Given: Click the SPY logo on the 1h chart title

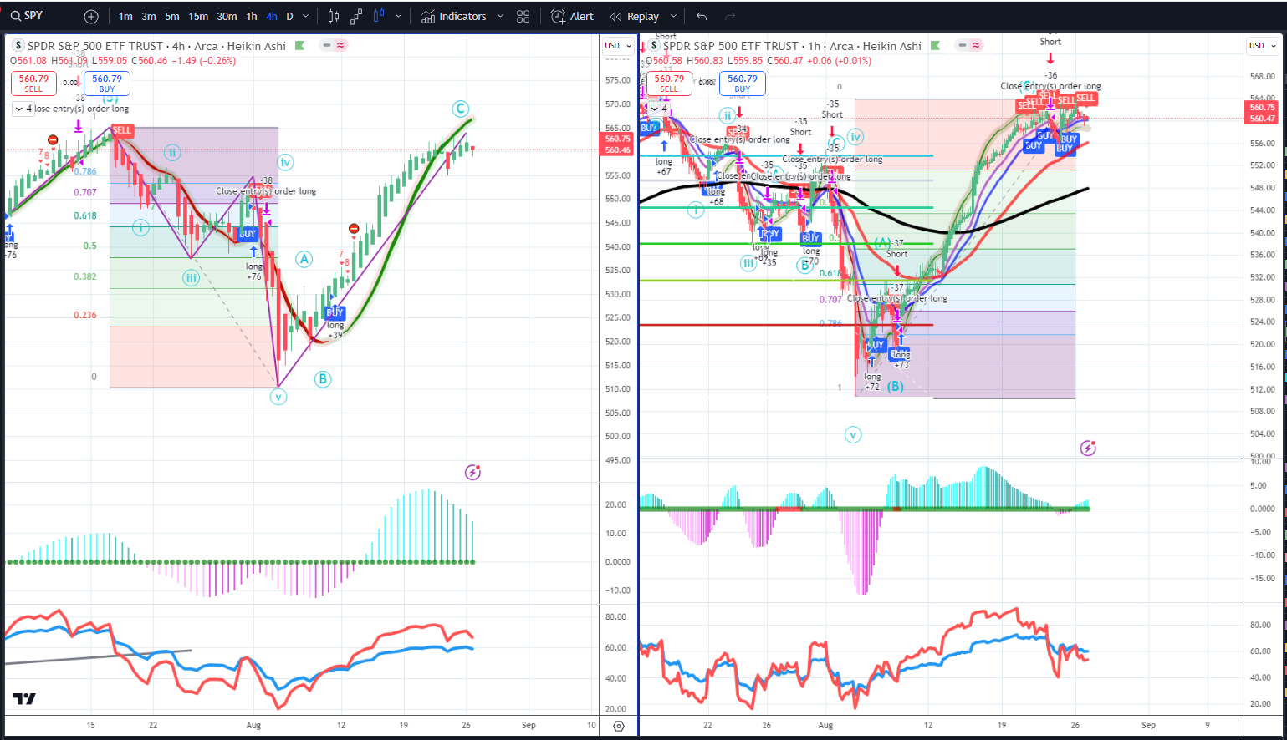Looking at the screenshot, I should (653, 46).
